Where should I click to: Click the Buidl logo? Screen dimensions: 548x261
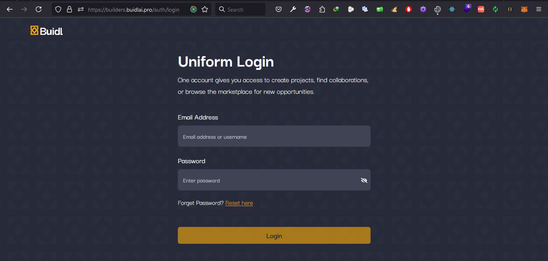[47, 30]
